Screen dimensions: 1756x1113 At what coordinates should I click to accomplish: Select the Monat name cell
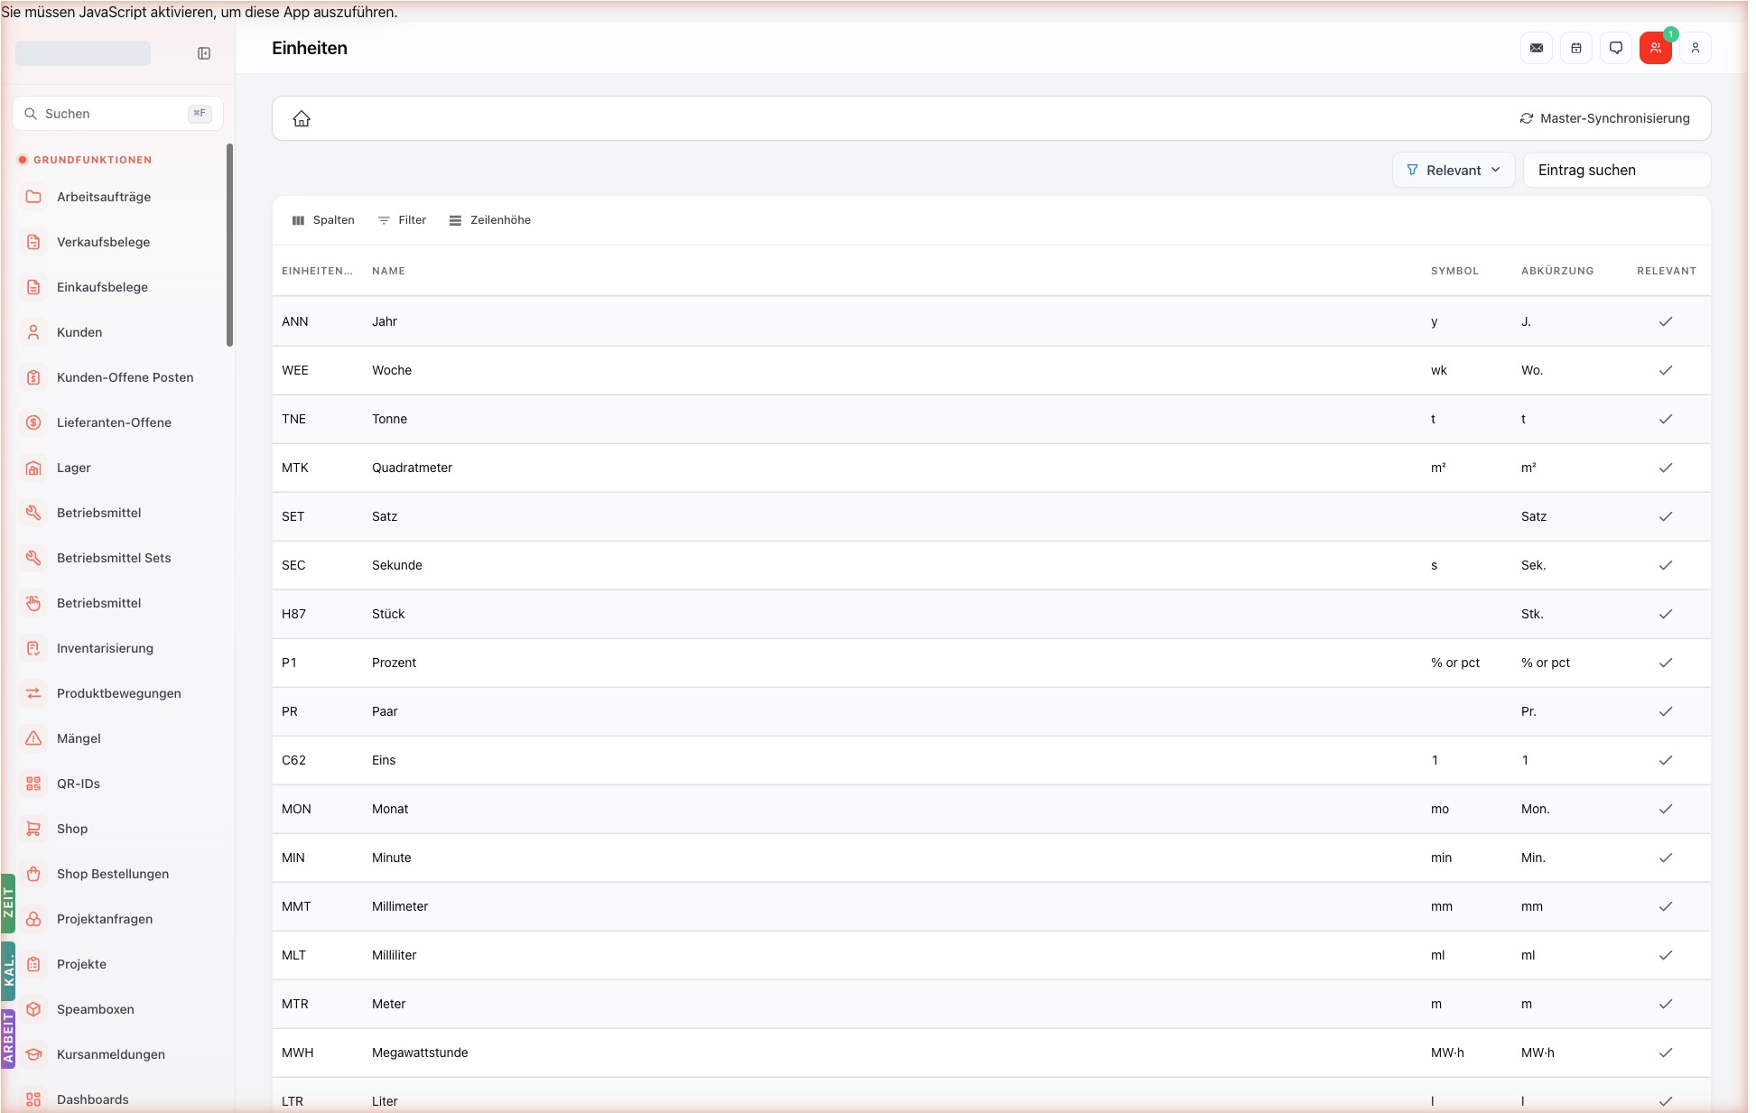pos(892,809)
